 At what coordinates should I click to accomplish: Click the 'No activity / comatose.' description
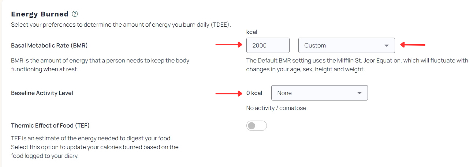click(277, 108)
